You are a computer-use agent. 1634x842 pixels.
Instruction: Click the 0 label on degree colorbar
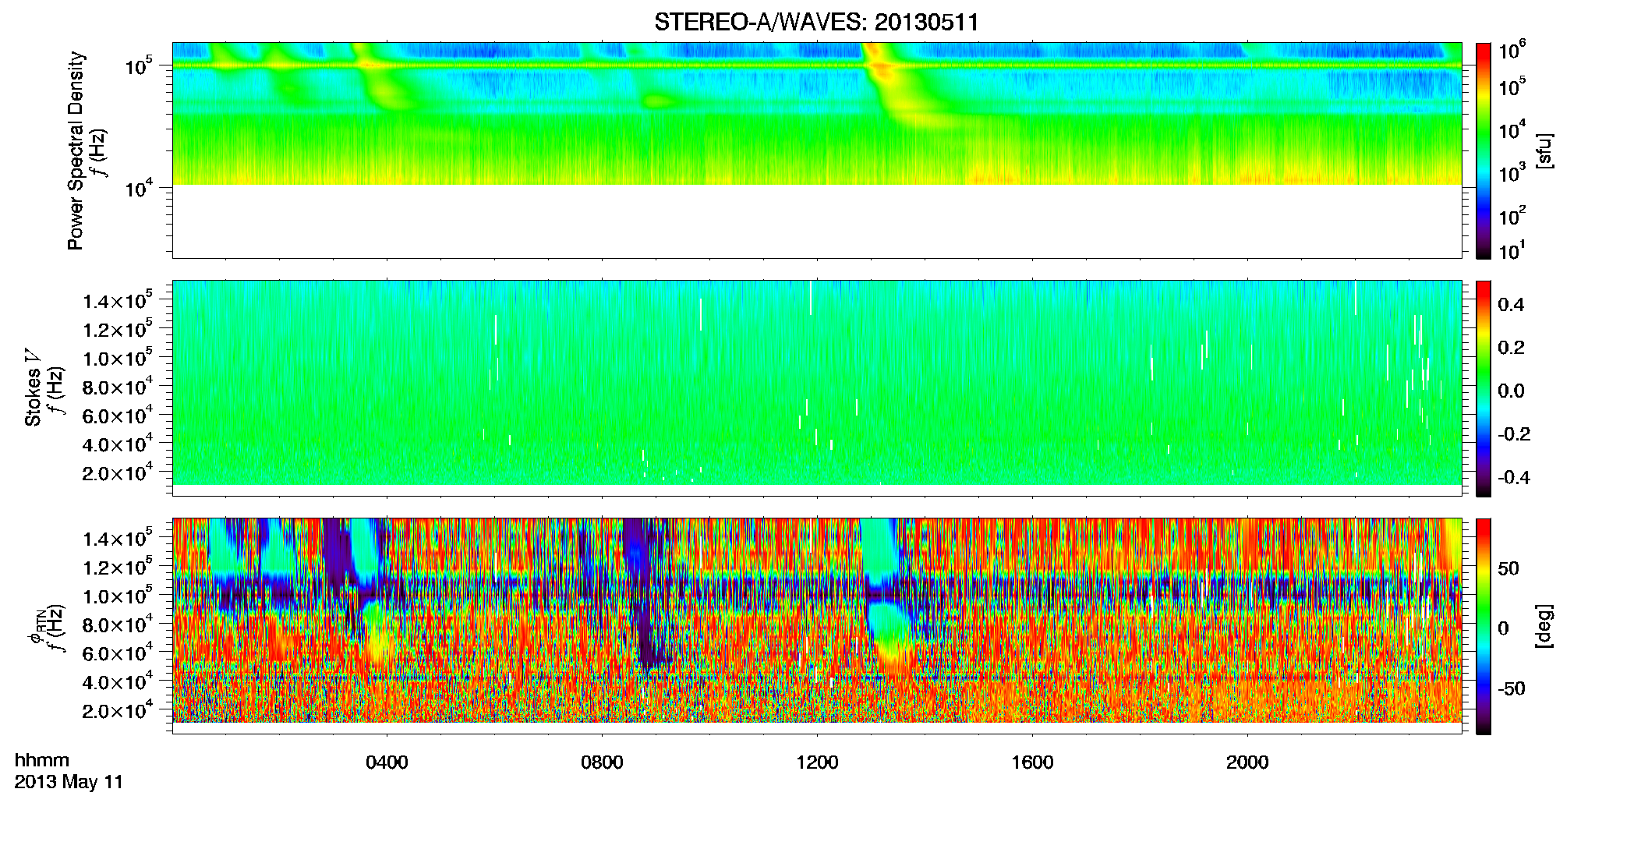coord(1503,628)
